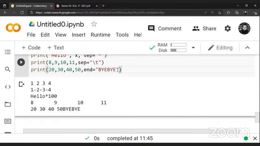Open the browser zoom magnifier icon
Viewport: 260px width, 146px height.
click(x=212, y=13)
